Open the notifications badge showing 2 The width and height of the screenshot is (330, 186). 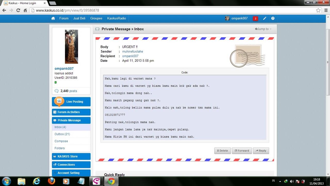click(255, 18)
